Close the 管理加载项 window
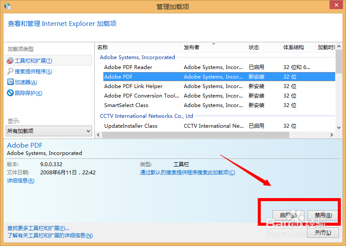This screenshot has width=346, height=246. pos(336,5)
